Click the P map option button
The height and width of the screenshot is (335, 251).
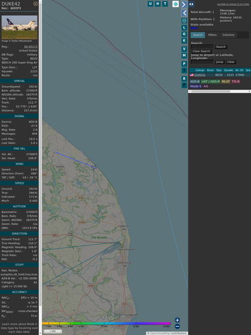point(184,64)
